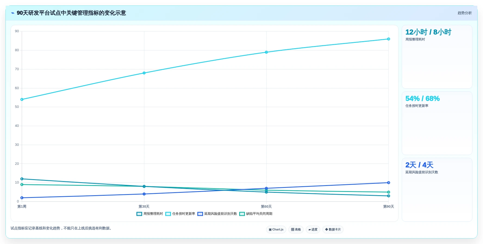Click the 任务按时更新率 data point at 第60天
This screenshot has width=483, height=244.
[266, 52]
